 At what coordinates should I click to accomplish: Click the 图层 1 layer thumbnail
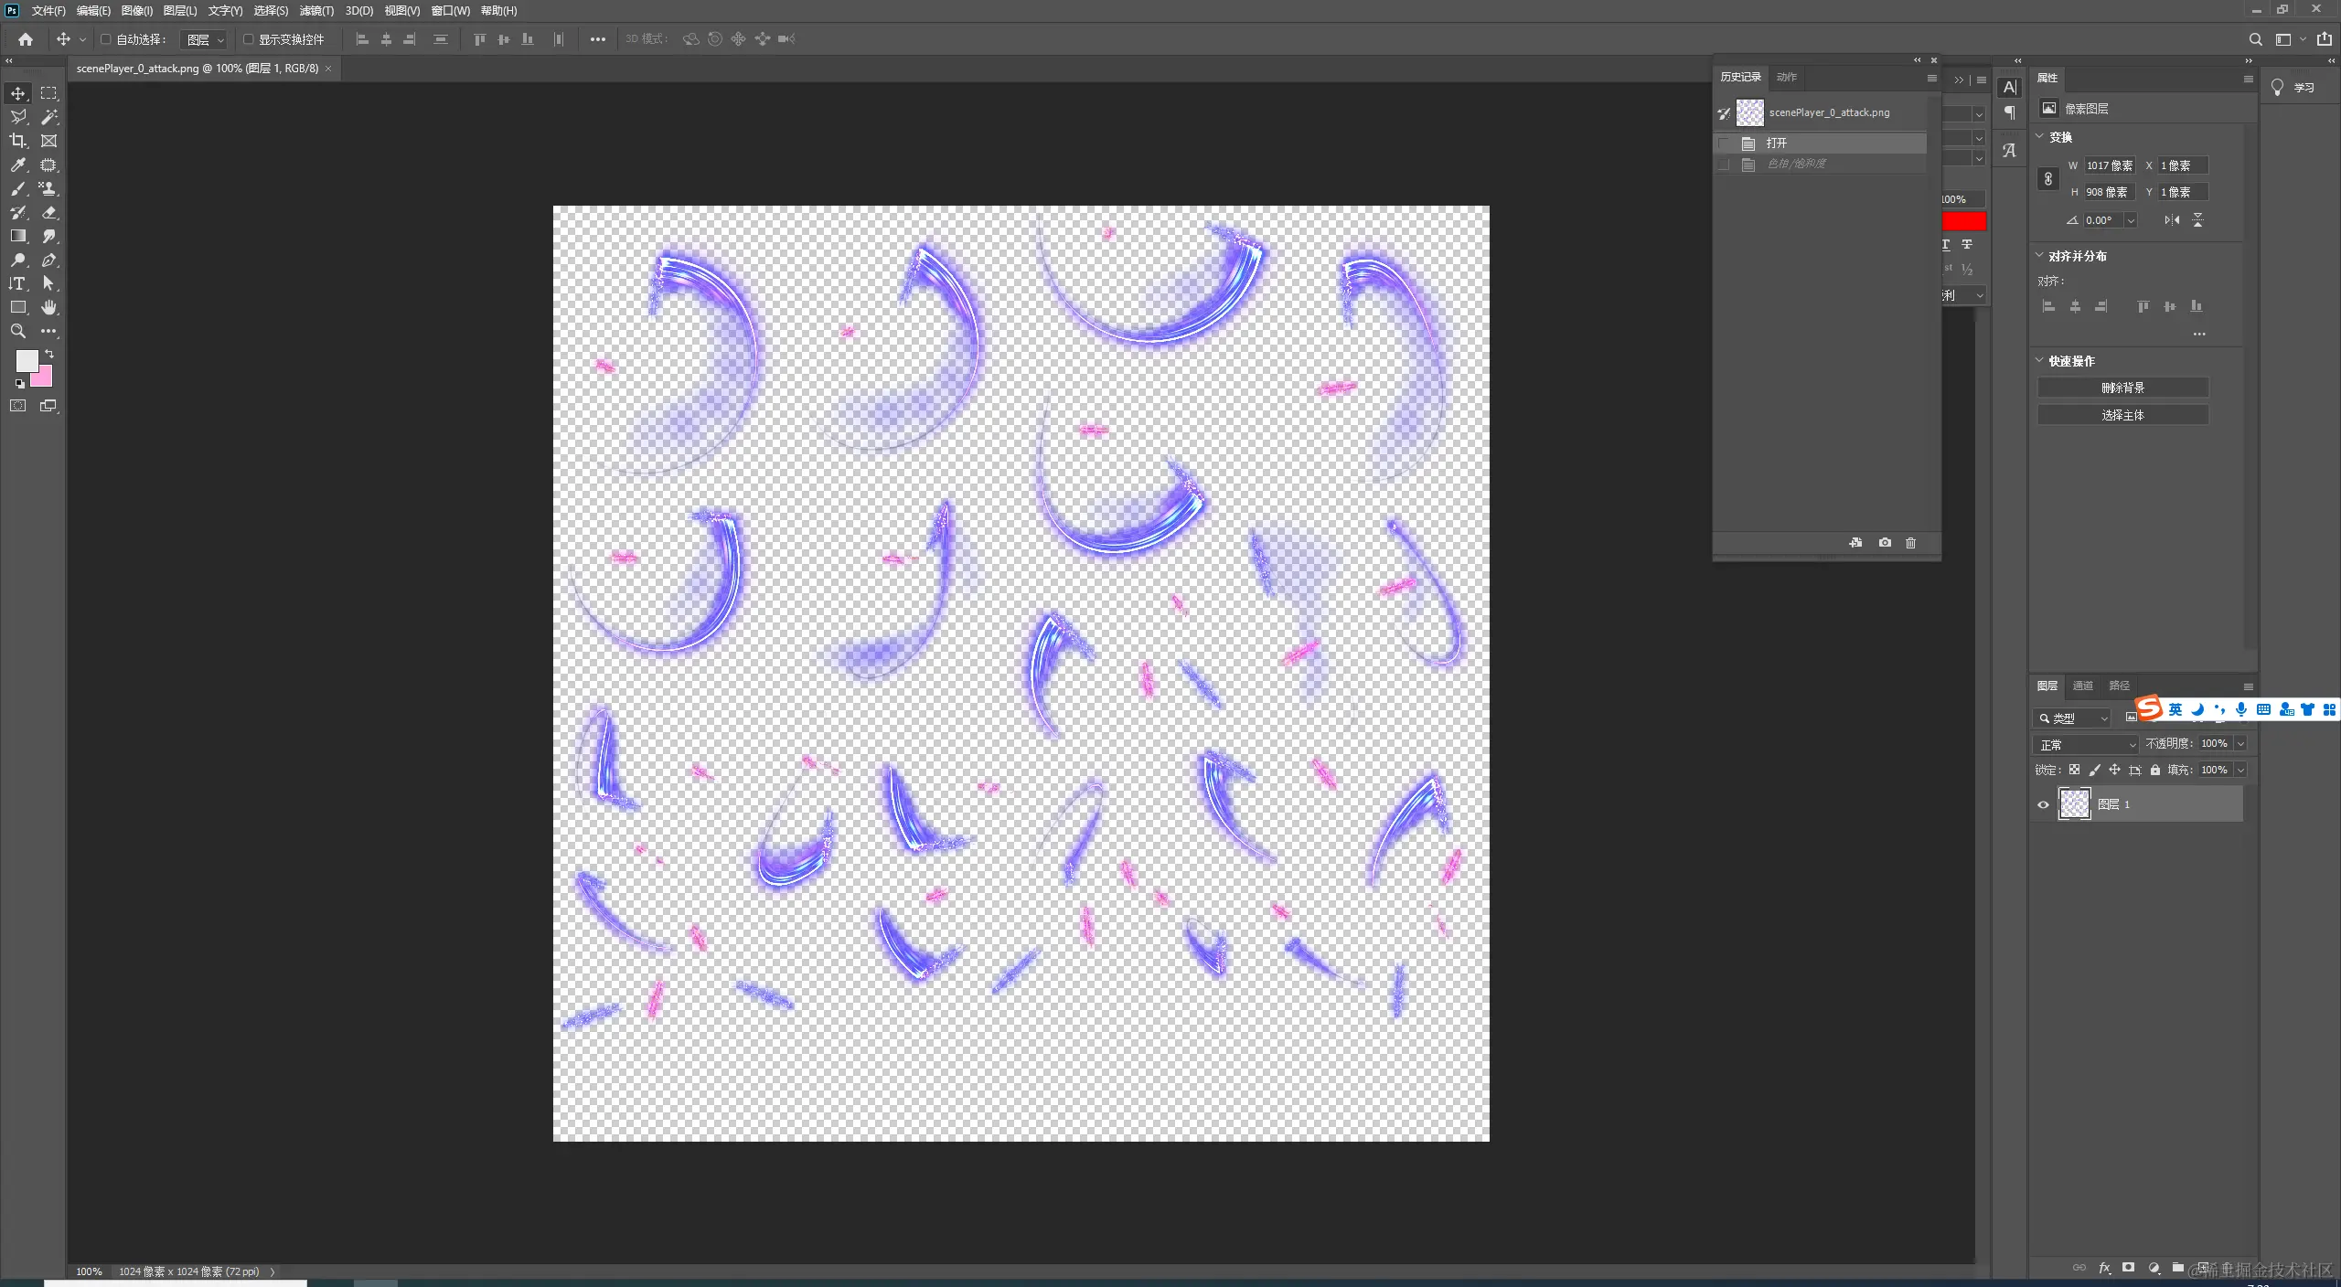(x=2074, y=804)
